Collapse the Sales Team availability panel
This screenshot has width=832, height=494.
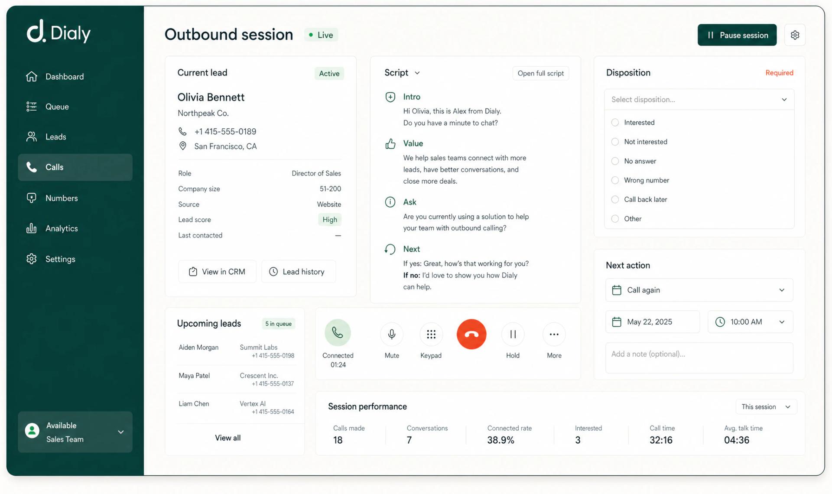pyautogui.click(x=120, y=432)
